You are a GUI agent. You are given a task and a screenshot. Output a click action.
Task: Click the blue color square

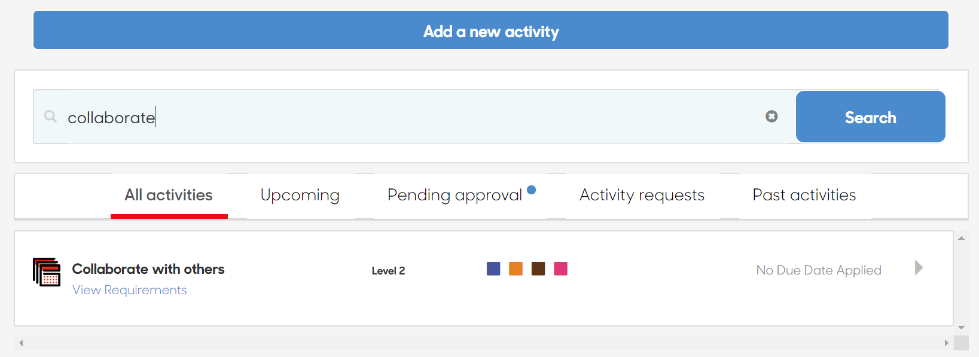pos(493,268)
